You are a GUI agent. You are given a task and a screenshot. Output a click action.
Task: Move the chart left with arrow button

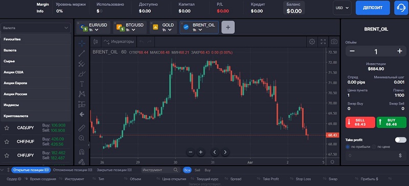tap(215, 152)
